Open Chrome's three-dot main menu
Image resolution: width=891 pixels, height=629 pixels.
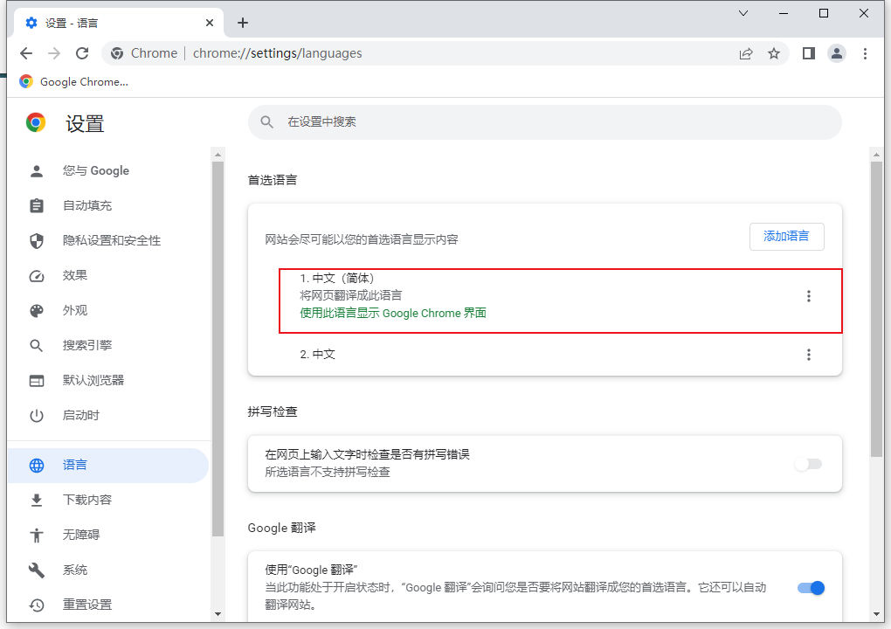[865, 53]
